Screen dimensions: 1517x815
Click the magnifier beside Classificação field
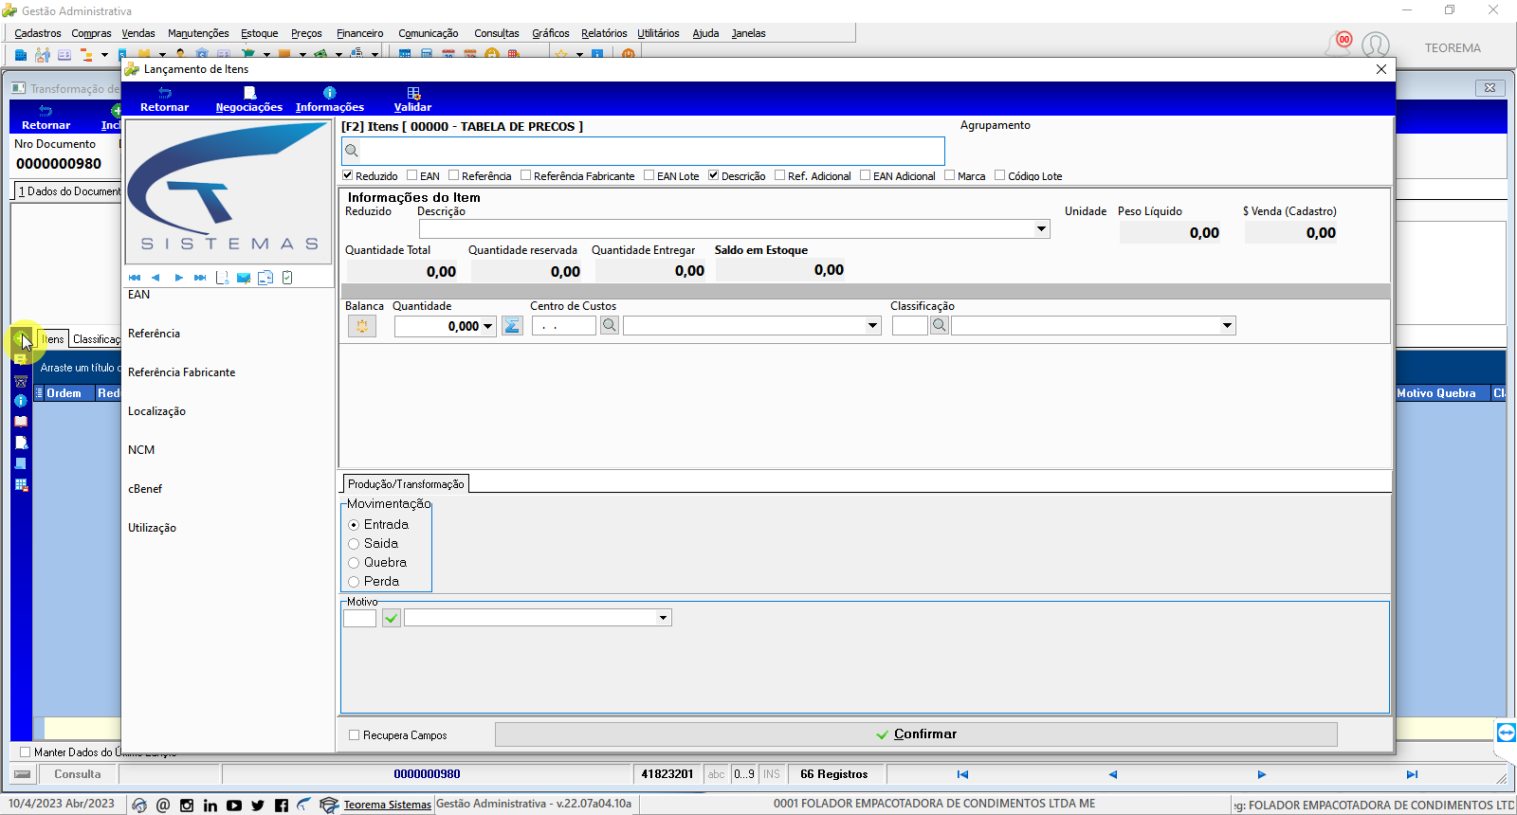coord(939,326)
